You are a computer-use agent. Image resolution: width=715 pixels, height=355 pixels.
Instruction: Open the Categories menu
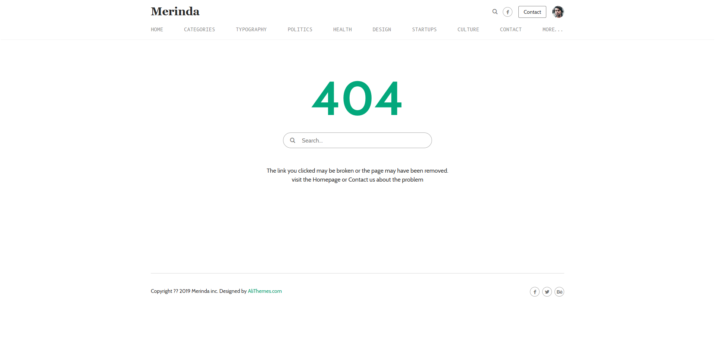click(199, 29)
